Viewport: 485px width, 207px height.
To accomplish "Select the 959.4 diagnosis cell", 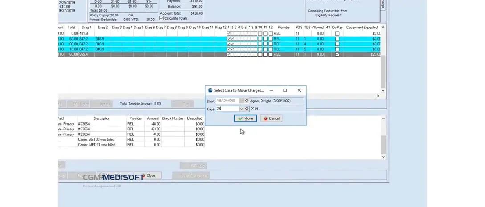I will coord(86,54).
